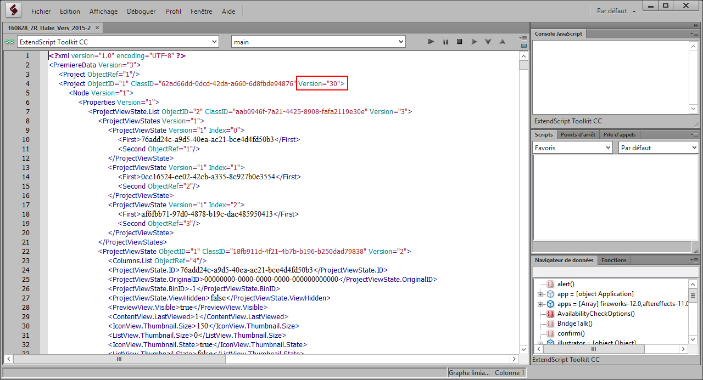Open the Edition menu
The width and height of the screenshot is (703, 380).
click(70, 11)
